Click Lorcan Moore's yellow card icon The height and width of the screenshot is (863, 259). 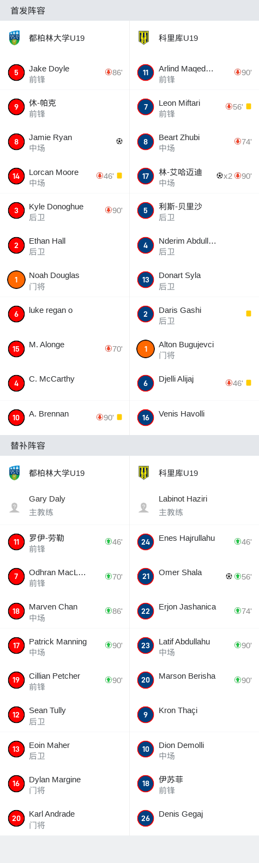point(119,176)
